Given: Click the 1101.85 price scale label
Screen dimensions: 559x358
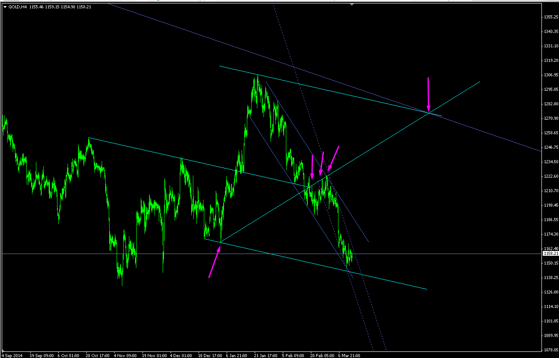Looking at the screenshot, I should pyautogui.click(x=551, y=321).
